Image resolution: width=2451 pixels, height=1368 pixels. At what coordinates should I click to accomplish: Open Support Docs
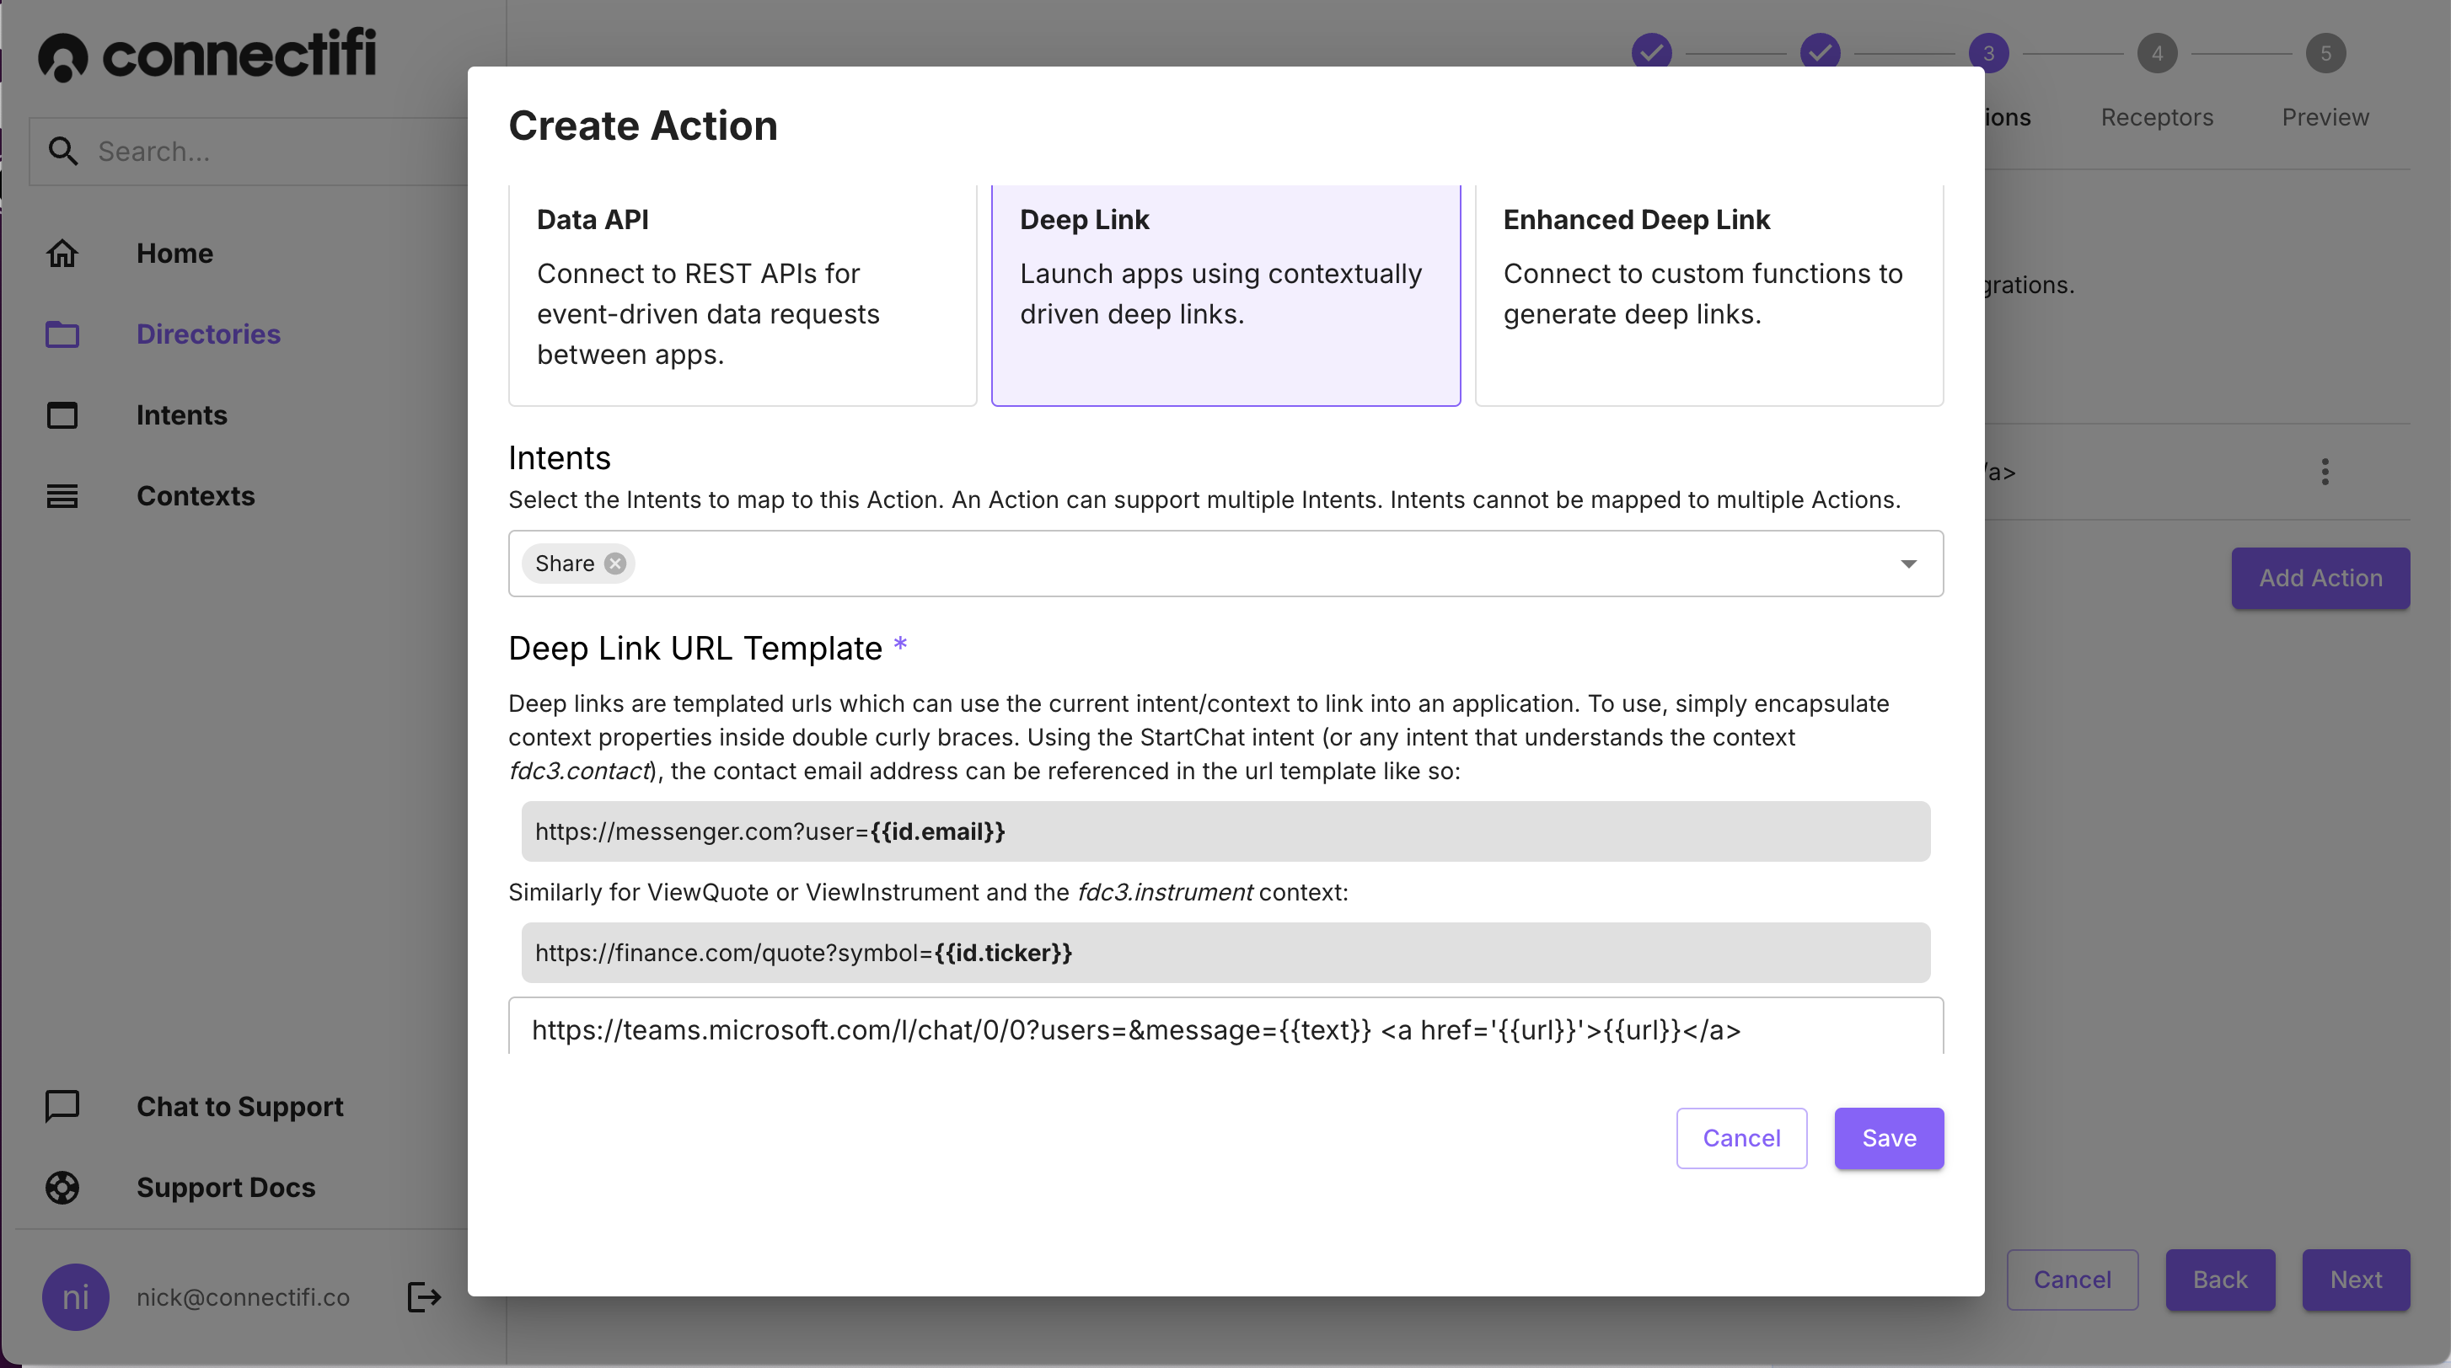coord(226,1188)
